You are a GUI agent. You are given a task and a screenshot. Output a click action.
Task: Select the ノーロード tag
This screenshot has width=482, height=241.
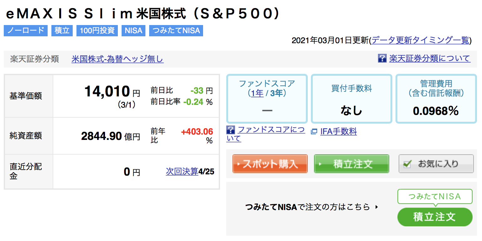26,31
